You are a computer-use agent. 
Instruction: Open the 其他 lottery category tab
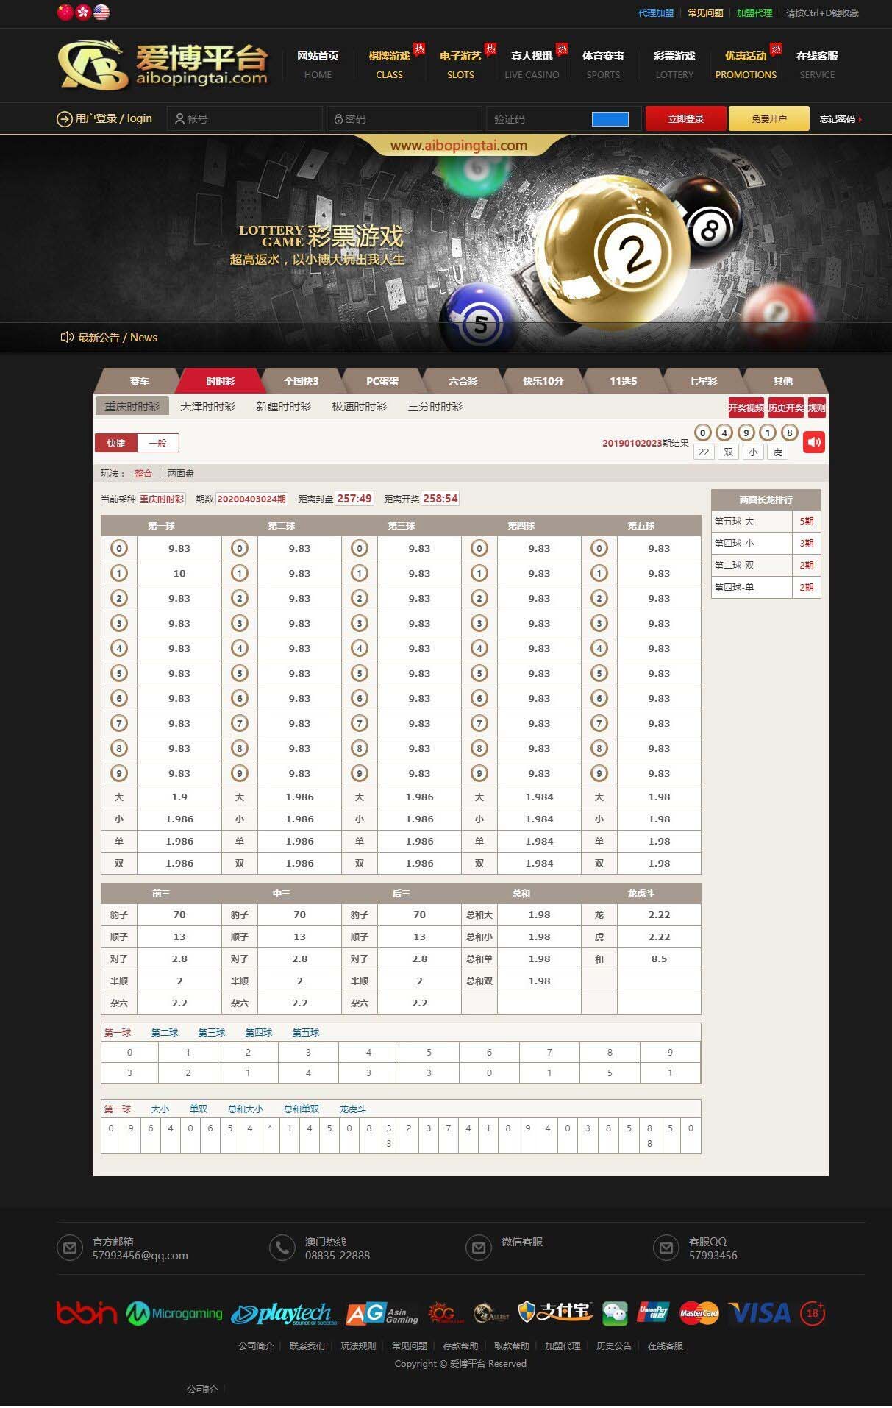(782, 381)
